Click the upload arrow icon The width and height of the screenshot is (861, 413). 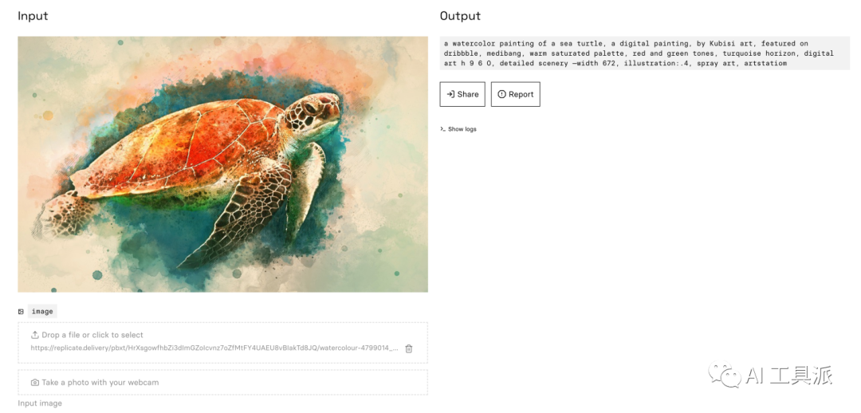(35, 336)
